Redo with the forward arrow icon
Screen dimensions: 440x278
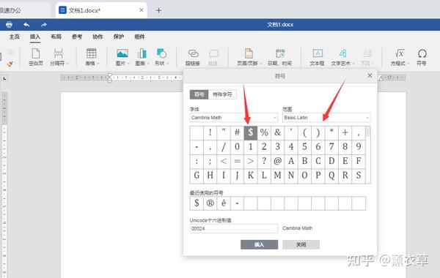tap(44, 25)
